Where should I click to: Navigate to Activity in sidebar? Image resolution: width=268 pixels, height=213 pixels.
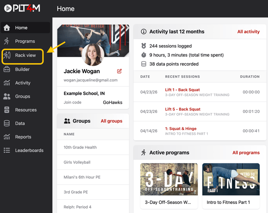click(x=26, y=83)
